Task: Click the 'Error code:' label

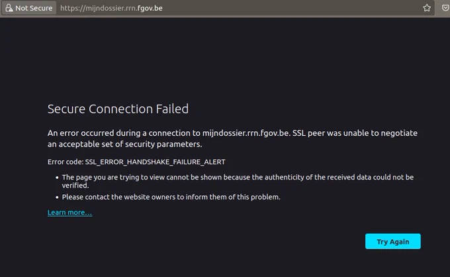Action: [66, 162]
